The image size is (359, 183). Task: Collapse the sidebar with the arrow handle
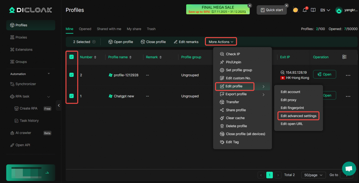click(59, 105)
